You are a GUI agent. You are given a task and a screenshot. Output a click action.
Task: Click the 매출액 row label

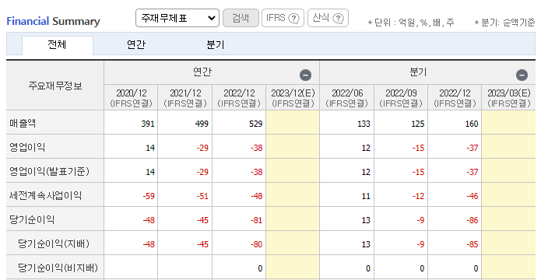[23, 123]
